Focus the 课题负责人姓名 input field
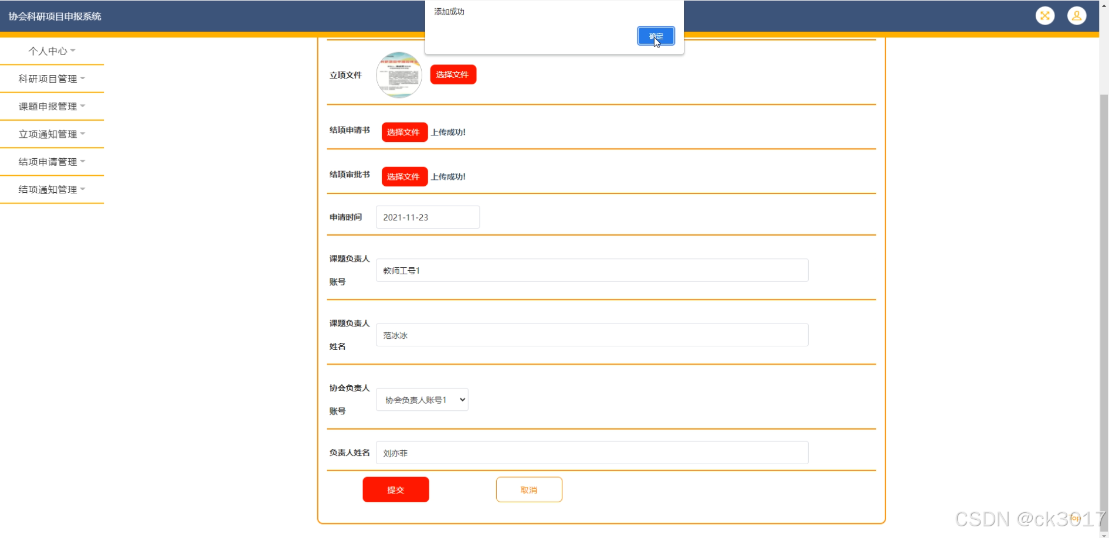 [592, 335]
